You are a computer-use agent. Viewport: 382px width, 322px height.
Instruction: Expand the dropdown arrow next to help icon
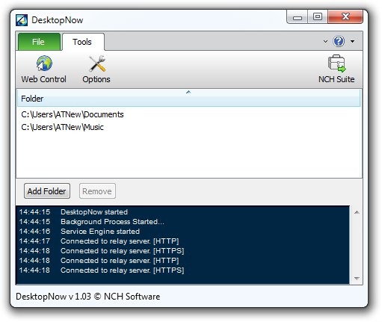click(x=352, y=41)
